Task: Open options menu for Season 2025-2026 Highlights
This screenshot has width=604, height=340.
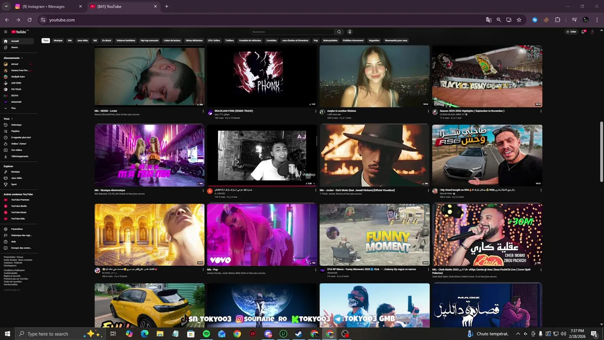Action: tap(541, 111)
